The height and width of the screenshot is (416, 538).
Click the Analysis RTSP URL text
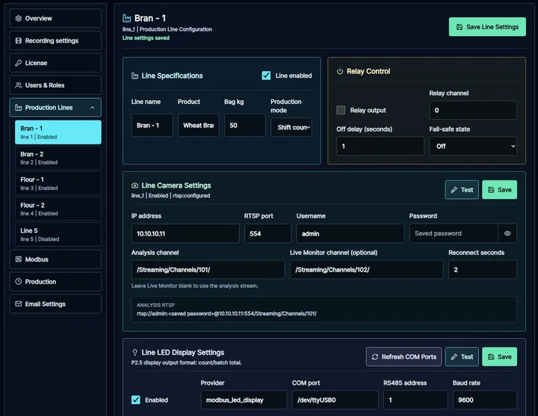[226, 313]
